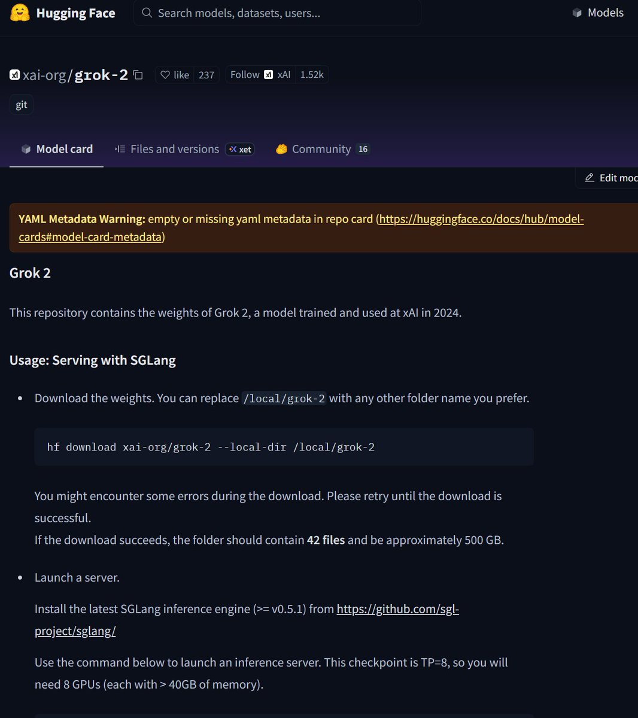Image resolution: width=638 pixels, height=718 pixels.
Task: Click the Launch a server bullet text
Action: click(x=77, y=577)
